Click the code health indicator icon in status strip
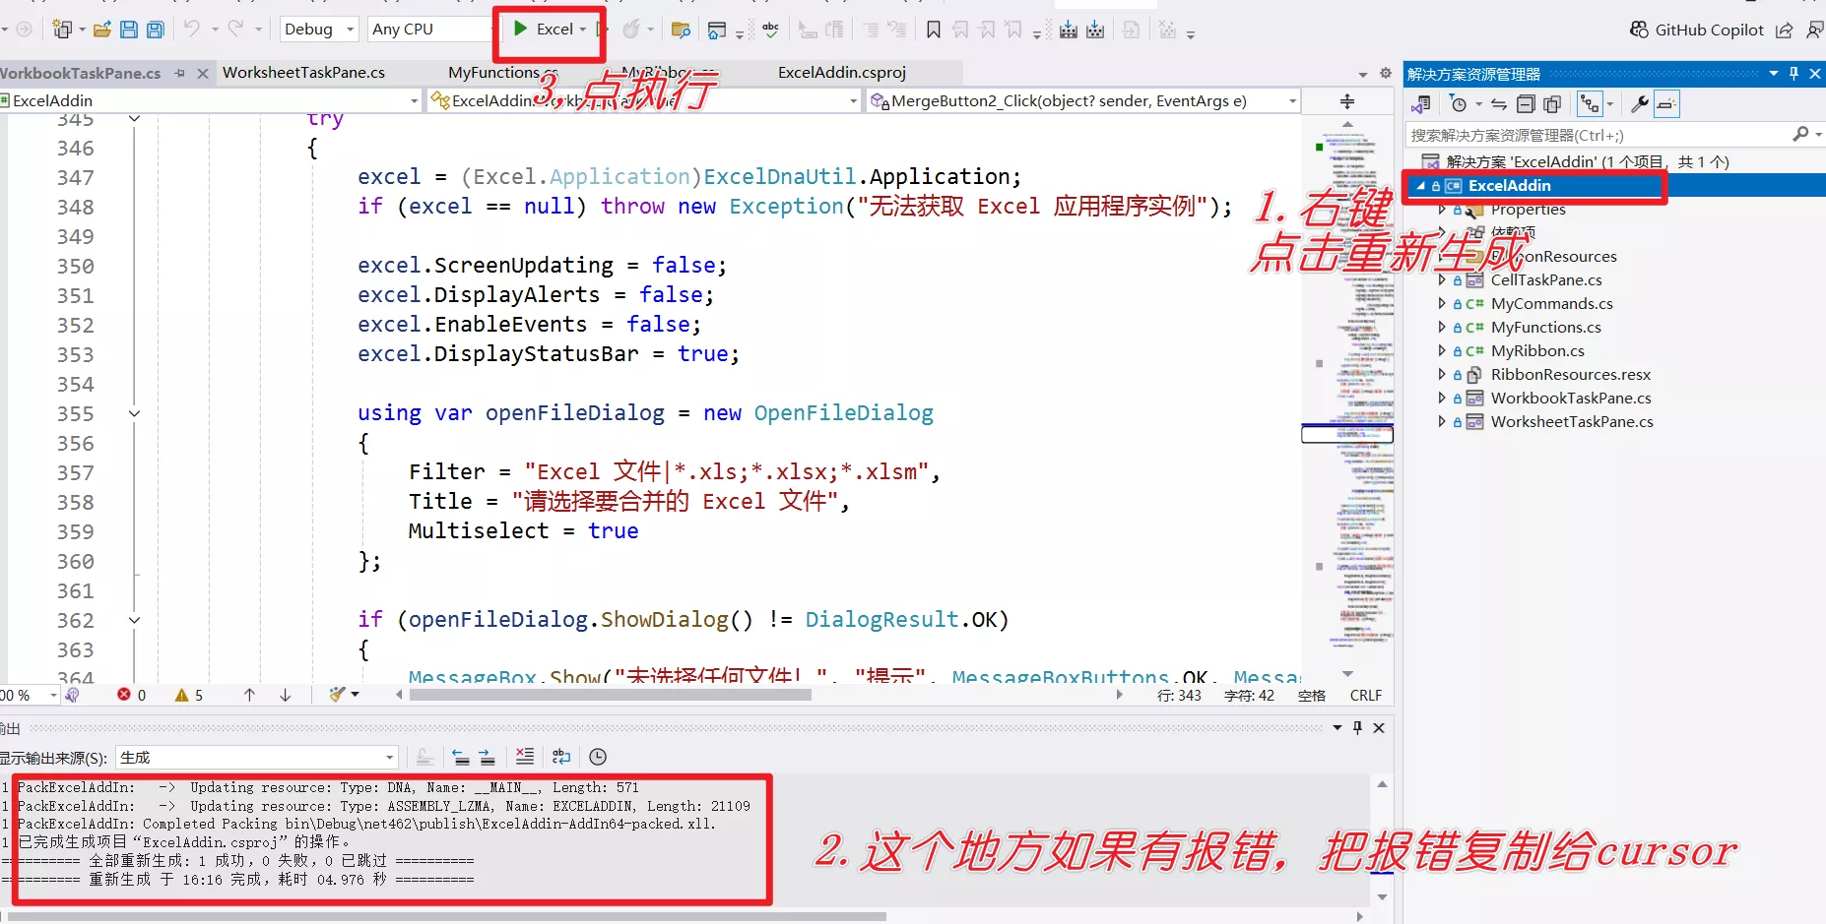The height and width of the screenshot is (924, 1826). click(72, 695)
